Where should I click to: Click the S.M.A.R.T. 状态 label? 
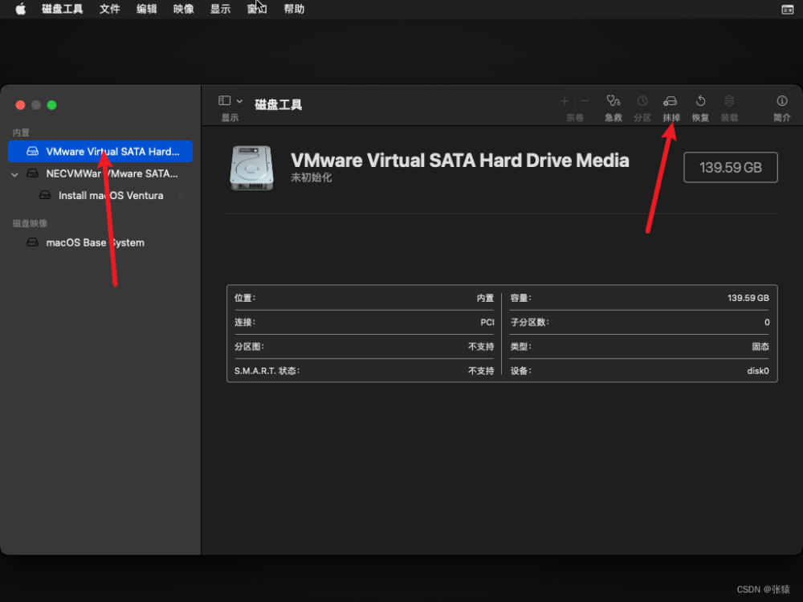point(267,371)
